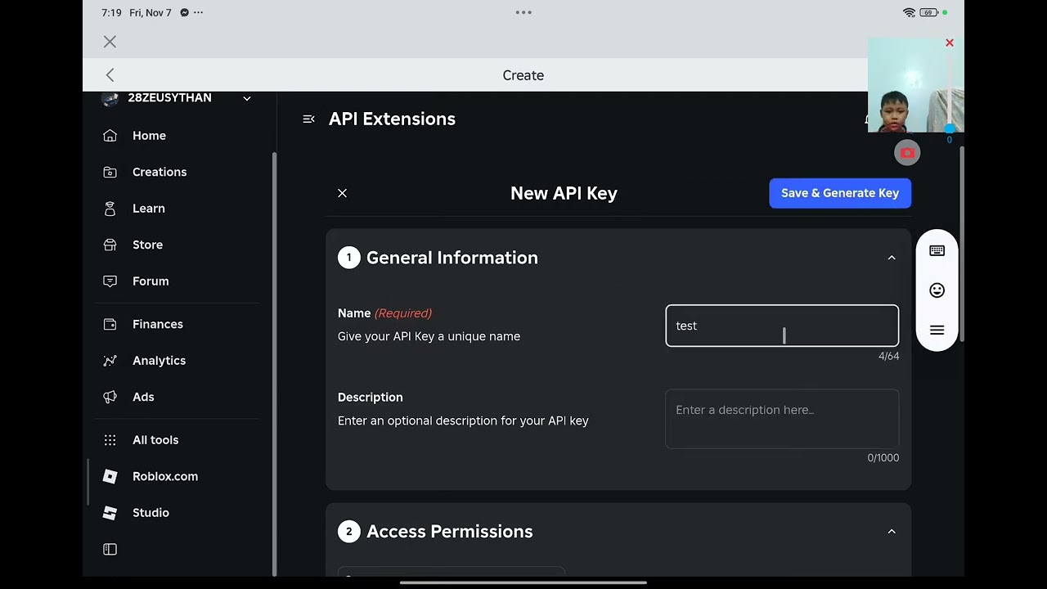Tap the floating hamburger menu icon
This screenshot has height=589, width=1047.
937,330
